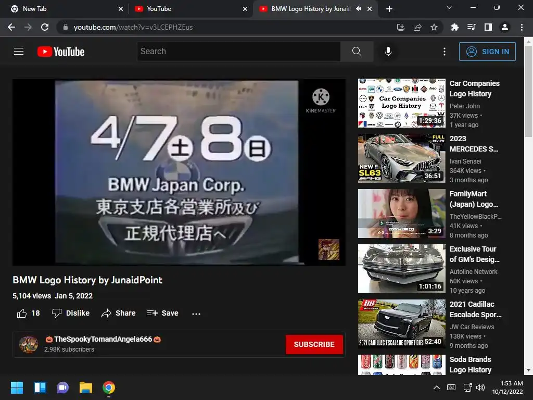Open Widgets from the taskbar

pos(40,387)
